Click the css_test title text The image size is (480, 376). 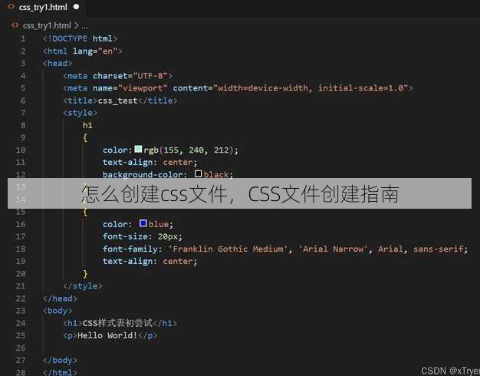117,101
